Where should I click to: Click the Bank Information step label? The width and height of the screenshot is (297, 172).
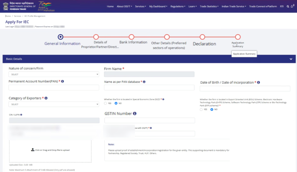point(133,42)
